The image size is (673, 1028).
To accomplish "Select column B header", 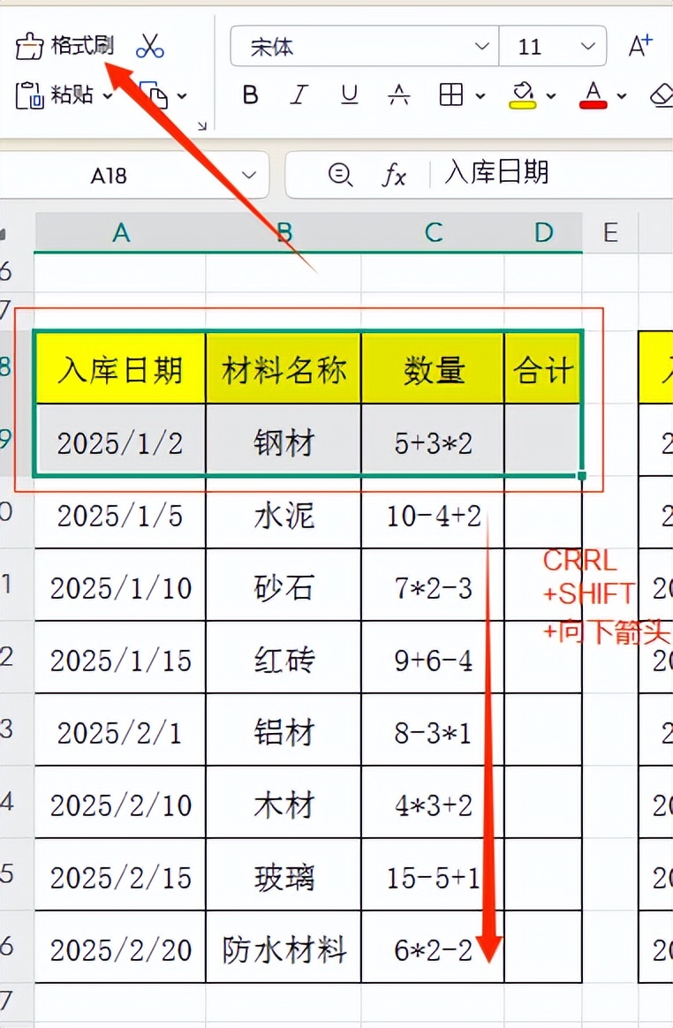I will coord(284,232).
